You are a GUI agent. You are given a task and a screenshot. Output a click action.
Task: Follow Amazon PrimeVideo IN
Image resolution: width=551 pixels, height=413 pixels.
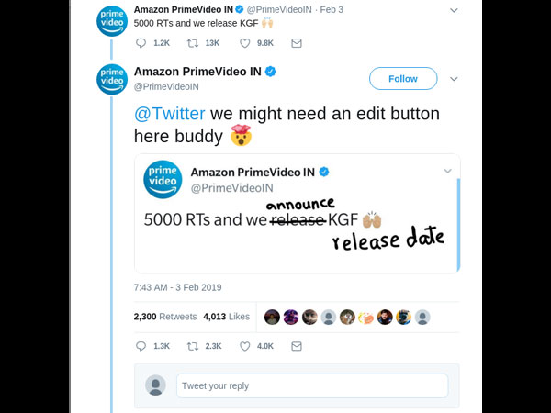403,78
